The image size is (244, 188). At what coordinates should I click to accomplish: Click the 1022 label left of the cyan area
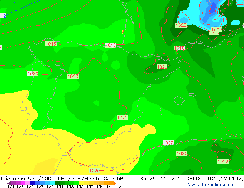coord(181,25)
